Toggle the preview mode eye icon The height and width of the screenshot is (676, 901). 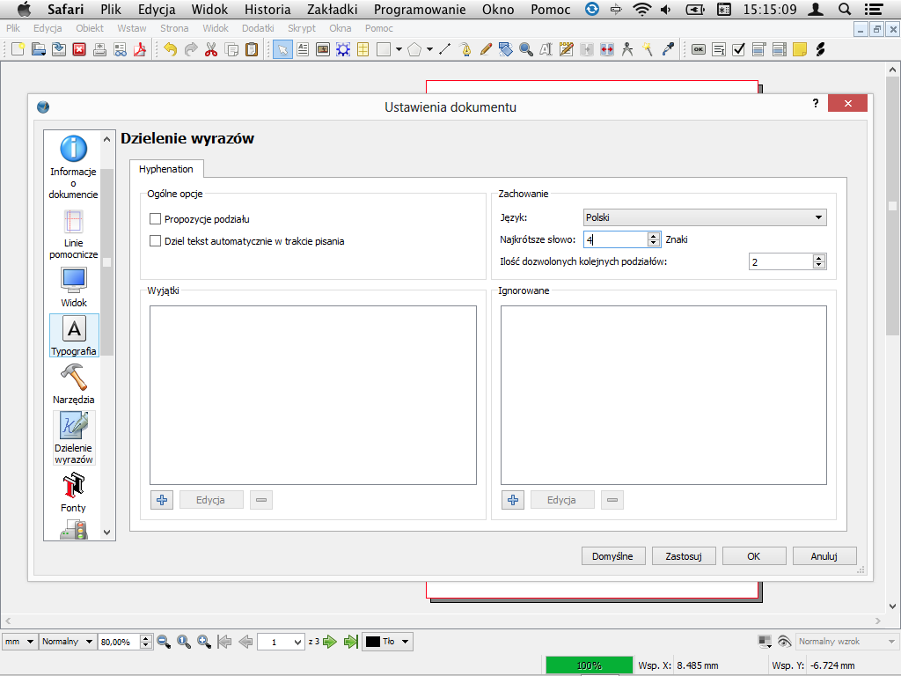pos(785,642)
